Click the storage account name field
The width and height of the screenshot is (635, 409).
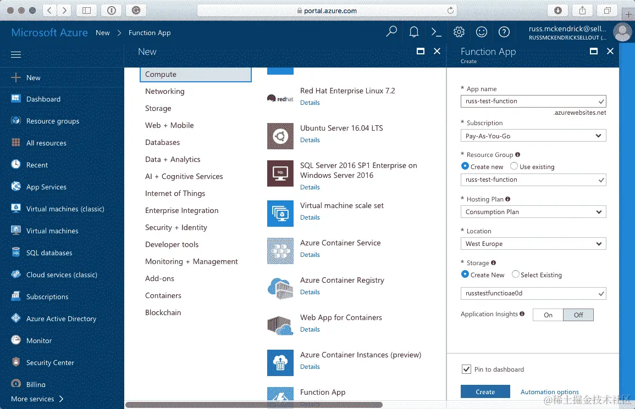[533, 293]
